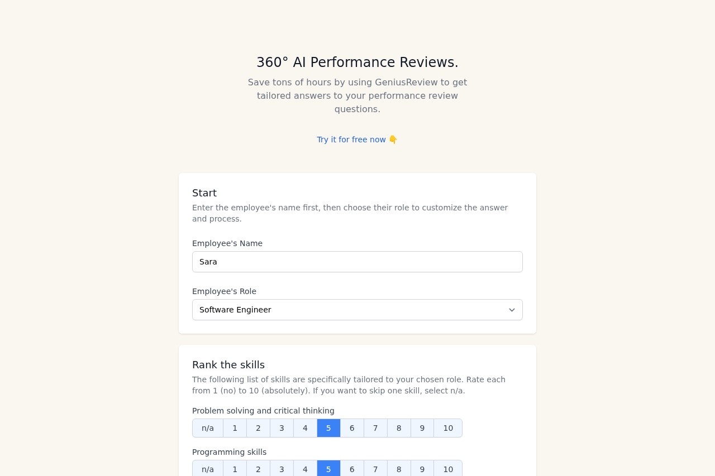Image resolution: width=715 pixels, height=476 pixels.
Task: Rate Problem solving as 3
Action: (x=282, y=428)
